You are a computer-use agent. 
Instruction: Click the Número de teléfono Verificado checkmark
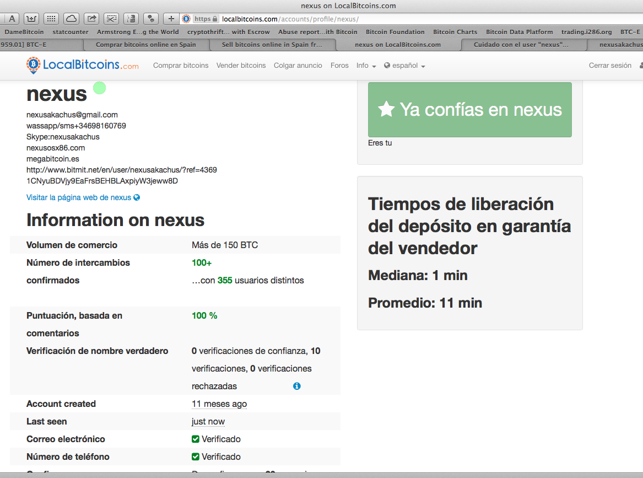pyautogui.click(x=196, y=456)
